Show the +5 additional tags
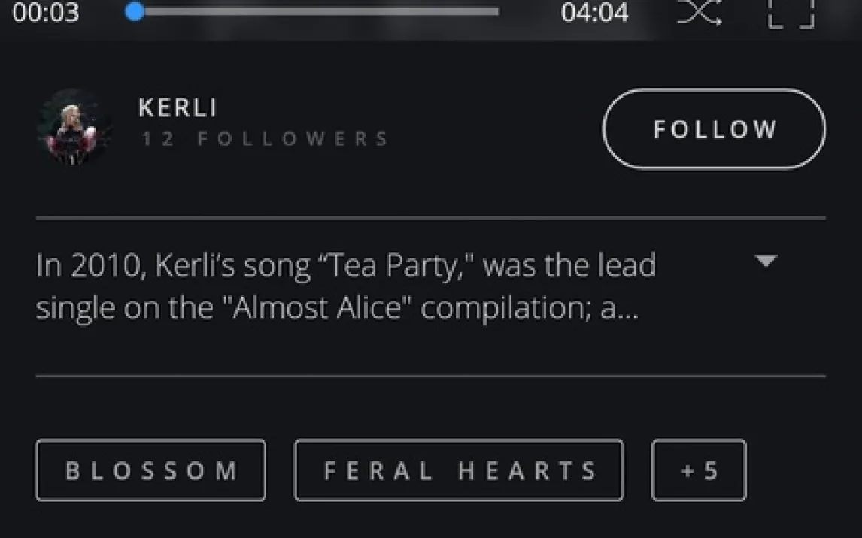The width and height of the screenshot is (862, 538). [x=699, y=470]
